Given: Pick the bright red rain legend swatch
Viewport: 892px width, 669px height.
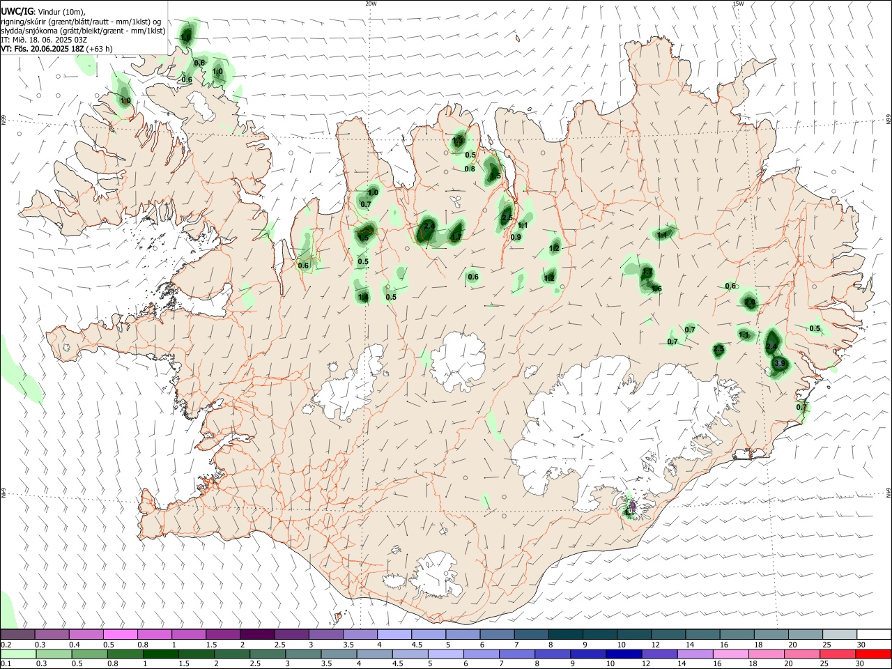Looking at the screenshot, I should point(873,654).
